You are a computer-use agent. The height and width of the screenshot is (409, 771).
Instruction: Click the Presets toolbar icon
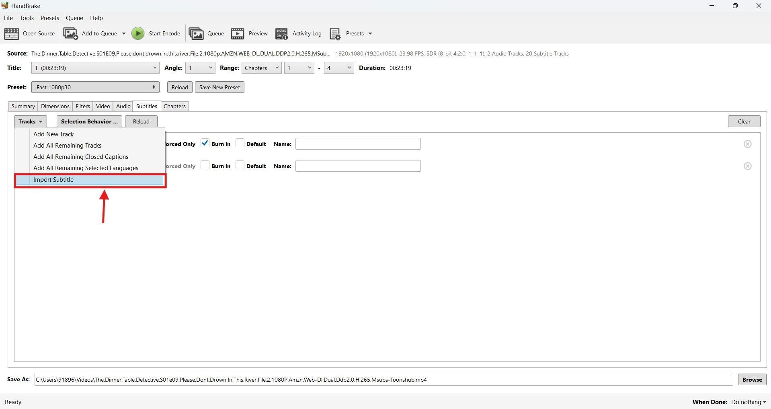(x=335, y=34)
